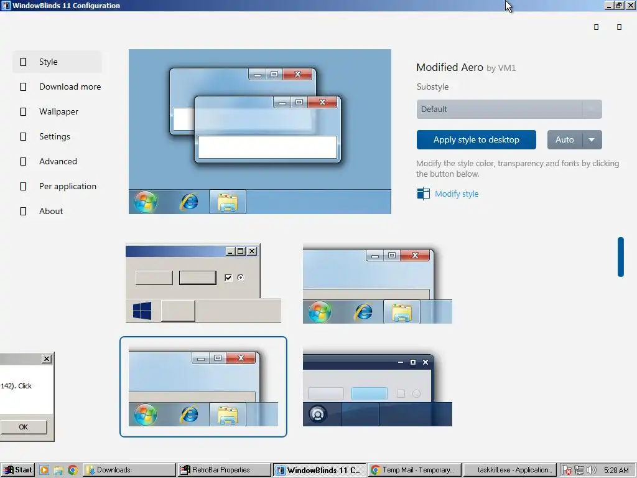Click the first top-right toolbar icon
The height and width of the screenshot is (478, 637).
(x=596, y=27)
